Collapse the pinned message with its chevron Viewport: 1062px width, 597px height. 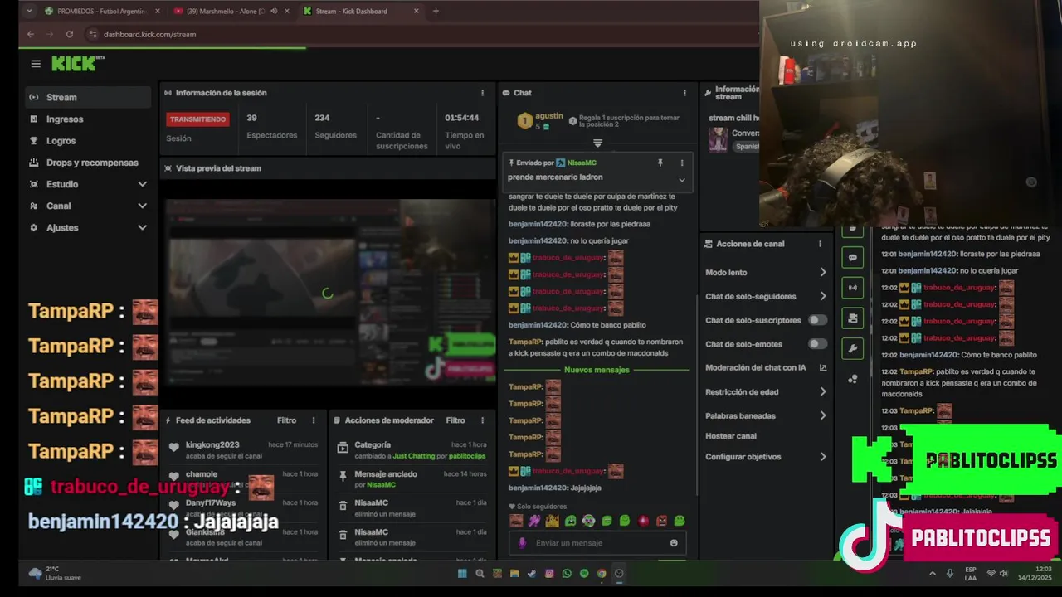point(682,179)
